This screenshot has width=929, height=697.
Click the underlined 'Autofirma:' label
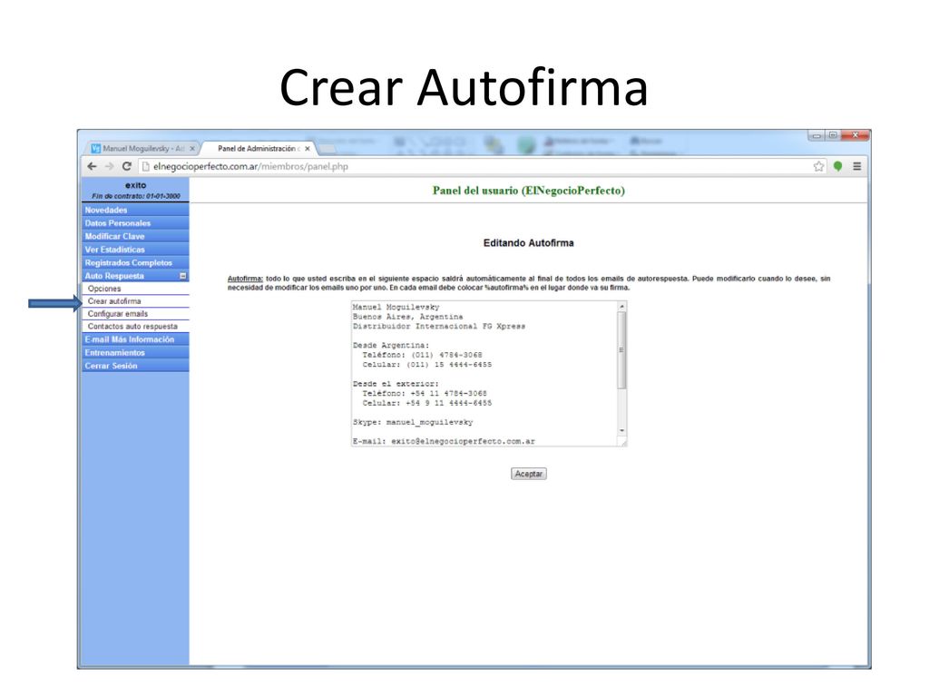pos(245,279)
